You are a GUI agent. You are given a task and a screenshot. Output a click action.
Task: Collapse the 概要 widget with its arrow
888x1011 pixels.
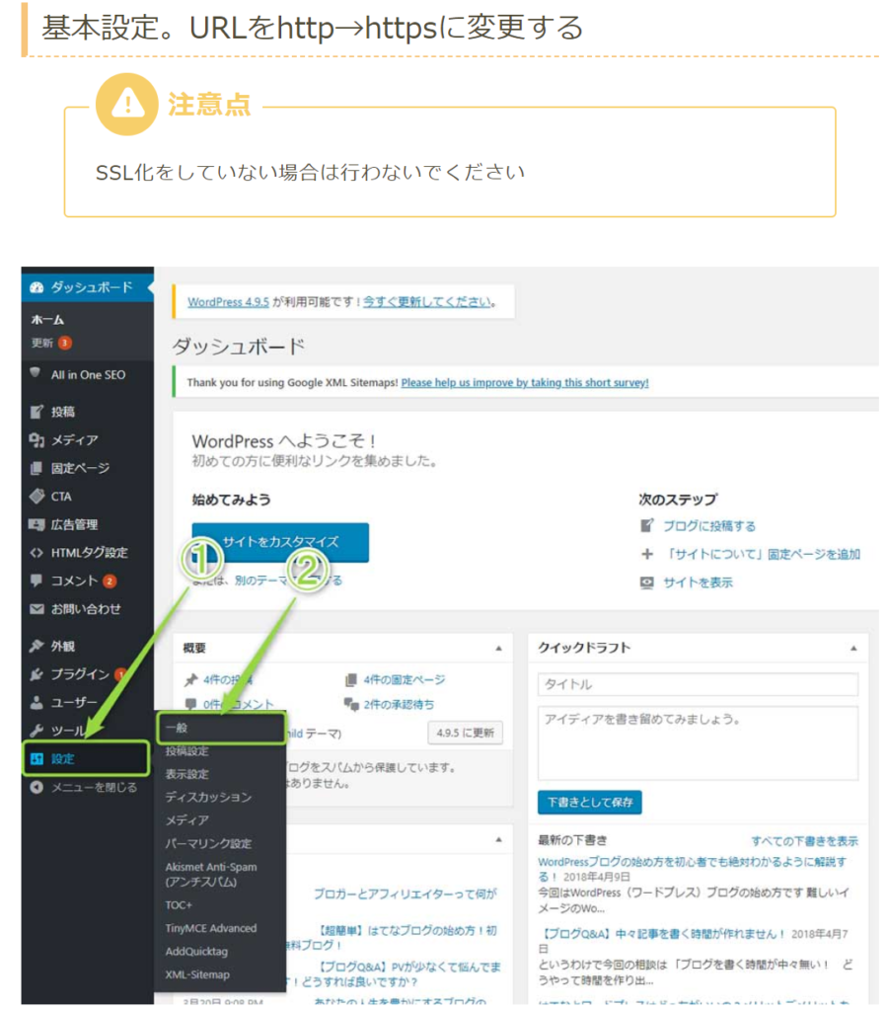click(x=498, y=648)
